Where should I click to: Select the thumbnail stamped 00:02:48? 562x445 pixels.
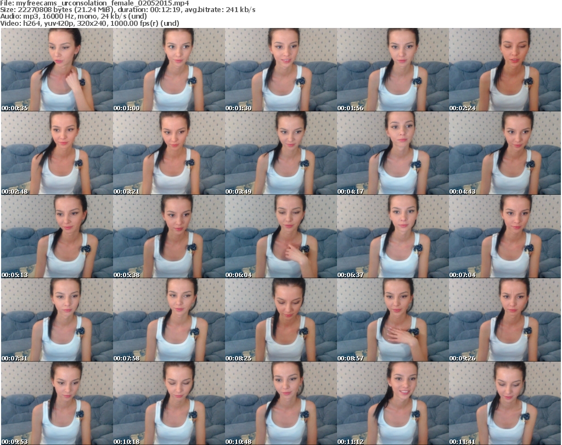57,153
